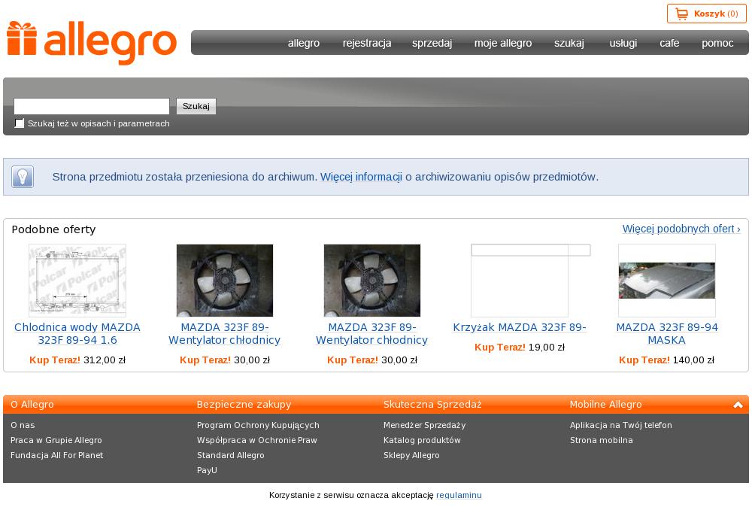Go to 'Strona mobilna' footer link
This screenshot has width=752, height=510.
click(602, 440)
